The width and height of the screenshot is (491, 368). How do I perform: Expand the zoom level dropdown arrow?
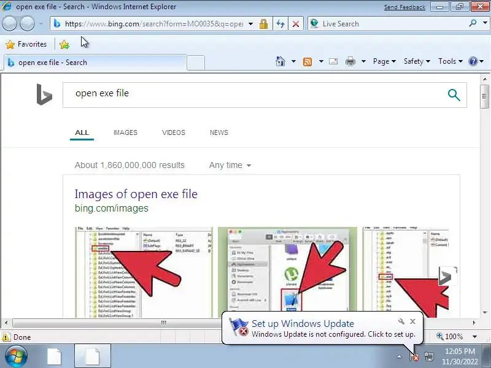pos(474,337)
